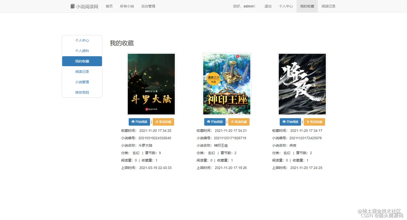Viewport: 407px width, 220px height.
Task: Remove 神印王座 with its 取消收藏 button
Action: pyautogui.click(x=239, y=122)
